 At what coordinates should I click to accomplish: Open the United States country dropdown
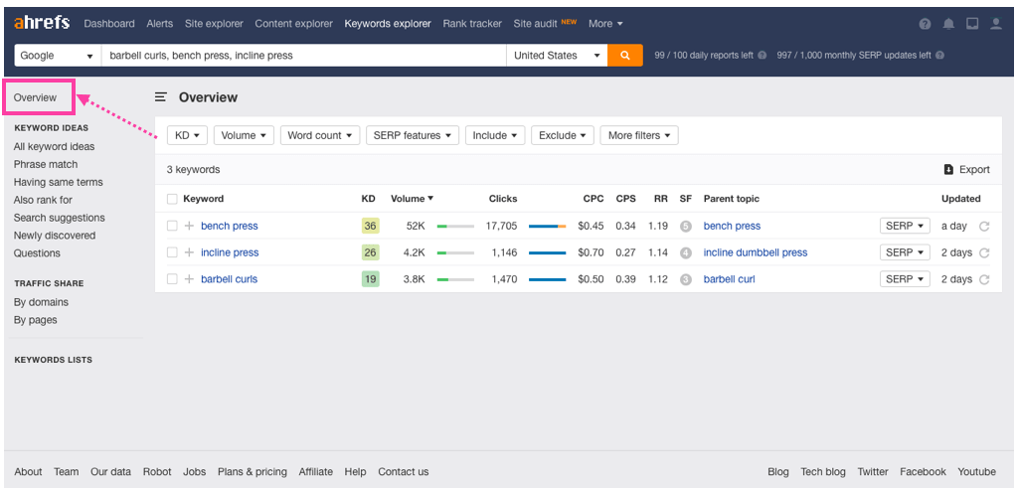(557, 55)
